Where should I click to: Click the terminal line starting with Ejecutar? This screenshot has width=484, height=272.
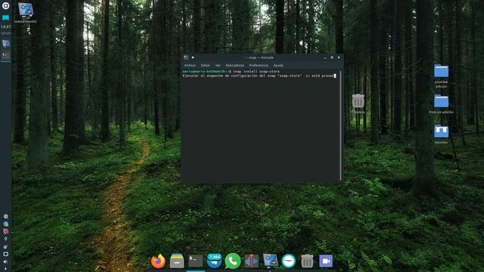[x=259, y=76]
